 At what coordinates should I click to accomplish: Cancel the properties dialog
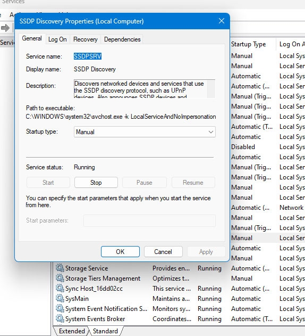(163, 251)
